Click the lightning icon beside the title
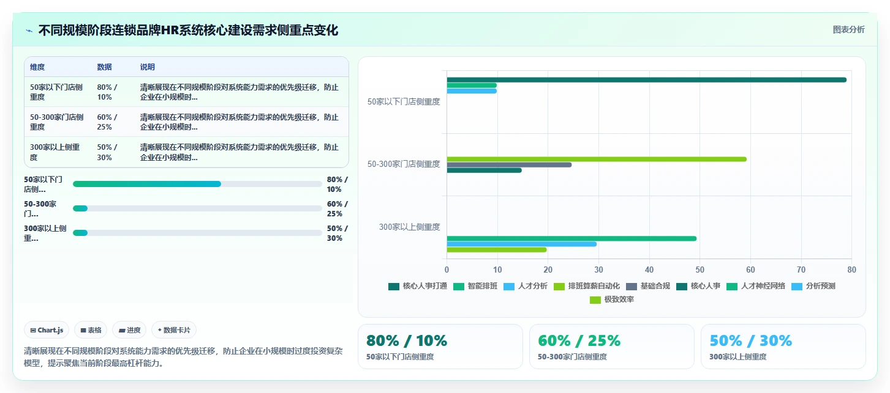This screenshot has width=890, height=393. [29, 31]
